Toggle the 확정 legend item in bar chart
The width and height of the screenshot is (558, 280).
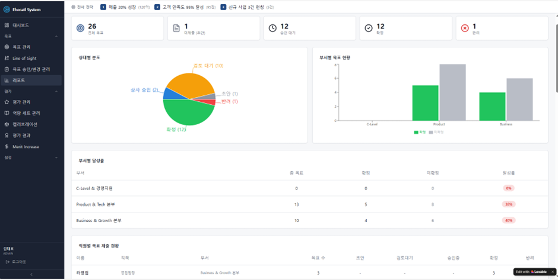(x=420, y=132)
